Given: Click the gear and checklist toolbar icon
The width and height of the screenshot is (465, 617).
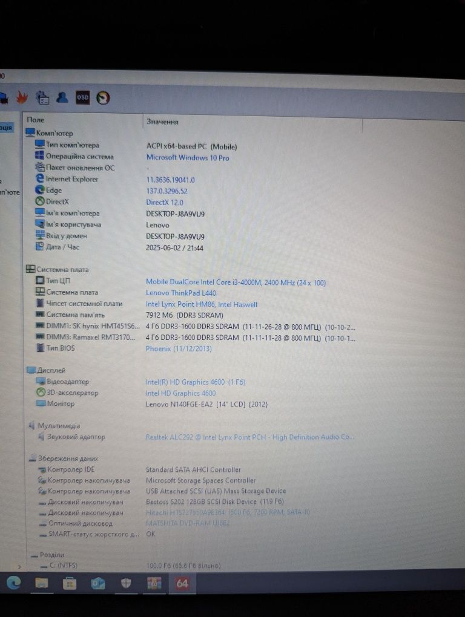Looking at the screenshot, I should [42, 97].
